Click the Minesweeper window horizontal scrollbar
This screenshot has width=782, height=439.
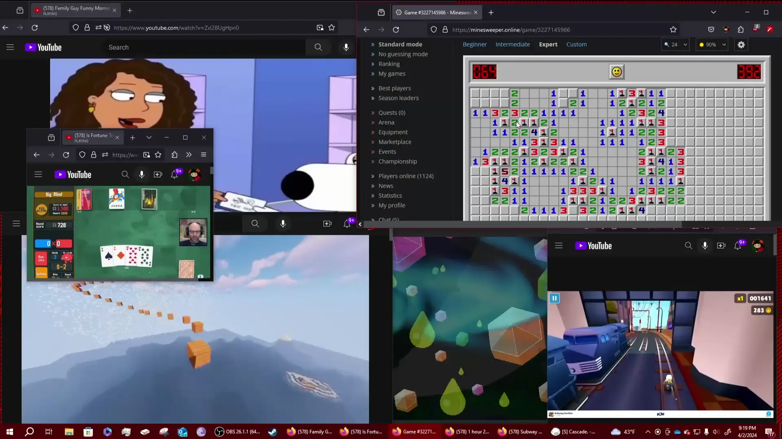coord(521,224)
